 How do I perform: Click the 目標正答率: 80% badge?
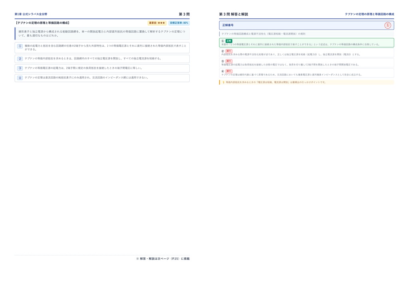pos(179,23)
